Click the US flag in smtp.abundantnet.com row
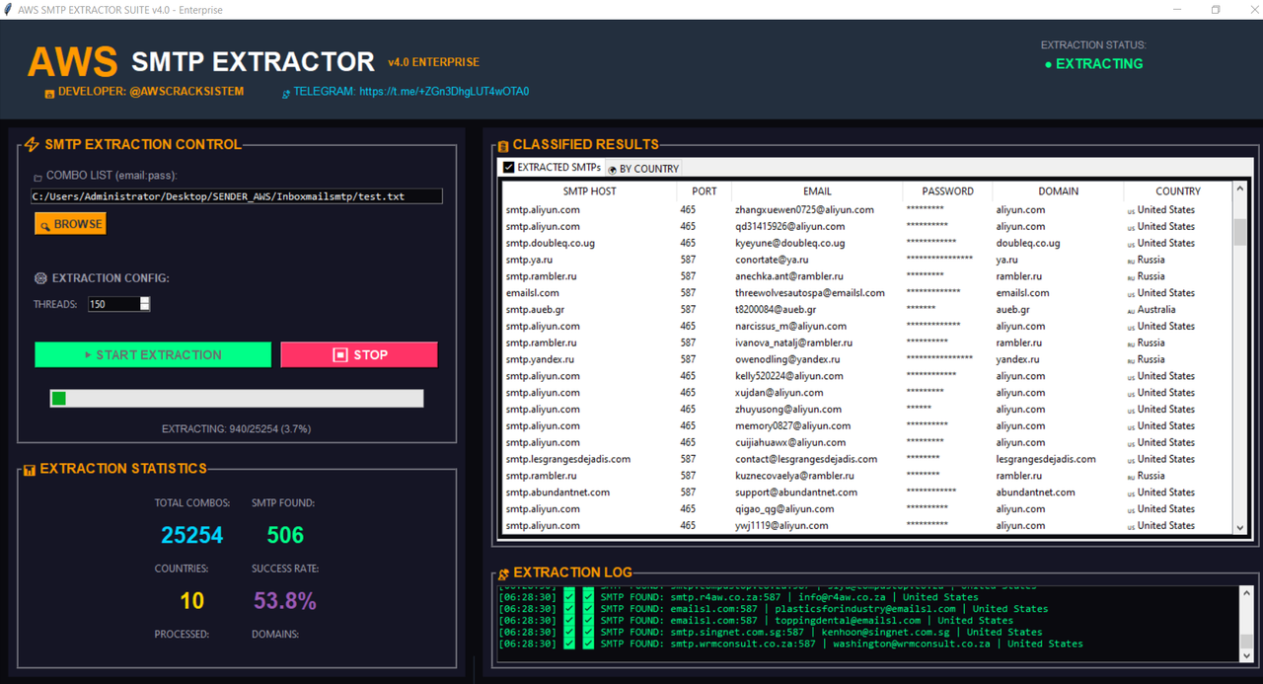1263x684 pixels. click(1131, 493)
